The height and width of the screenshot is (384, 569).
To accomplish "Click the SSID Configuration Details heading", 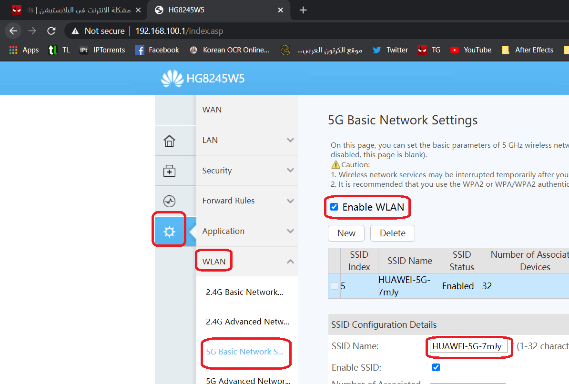I will coord(384,324).
